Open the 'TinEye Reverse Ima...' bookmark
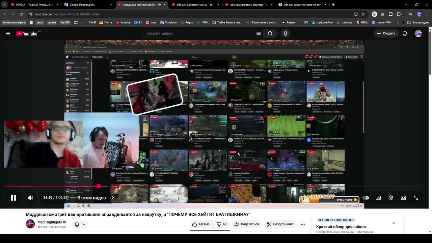This screenshot has height=243, width=432. pyautogui.click(x=227, y=23)
